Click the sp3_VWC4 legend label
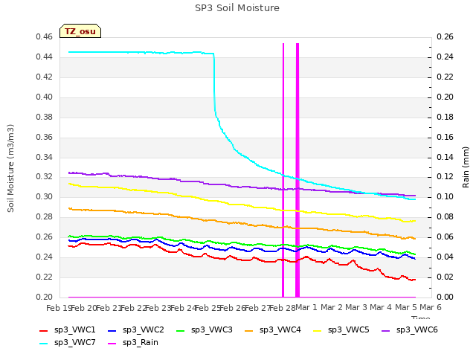The image size is (476, 357). pyautogui.click(x=280, y=329)
